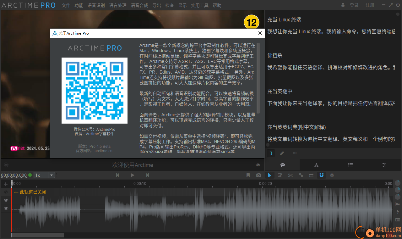Viewport: 402px width, 239px height.
Task: Click the 0:00:10 mark on timeline ruler
Action: pos(140,184)
